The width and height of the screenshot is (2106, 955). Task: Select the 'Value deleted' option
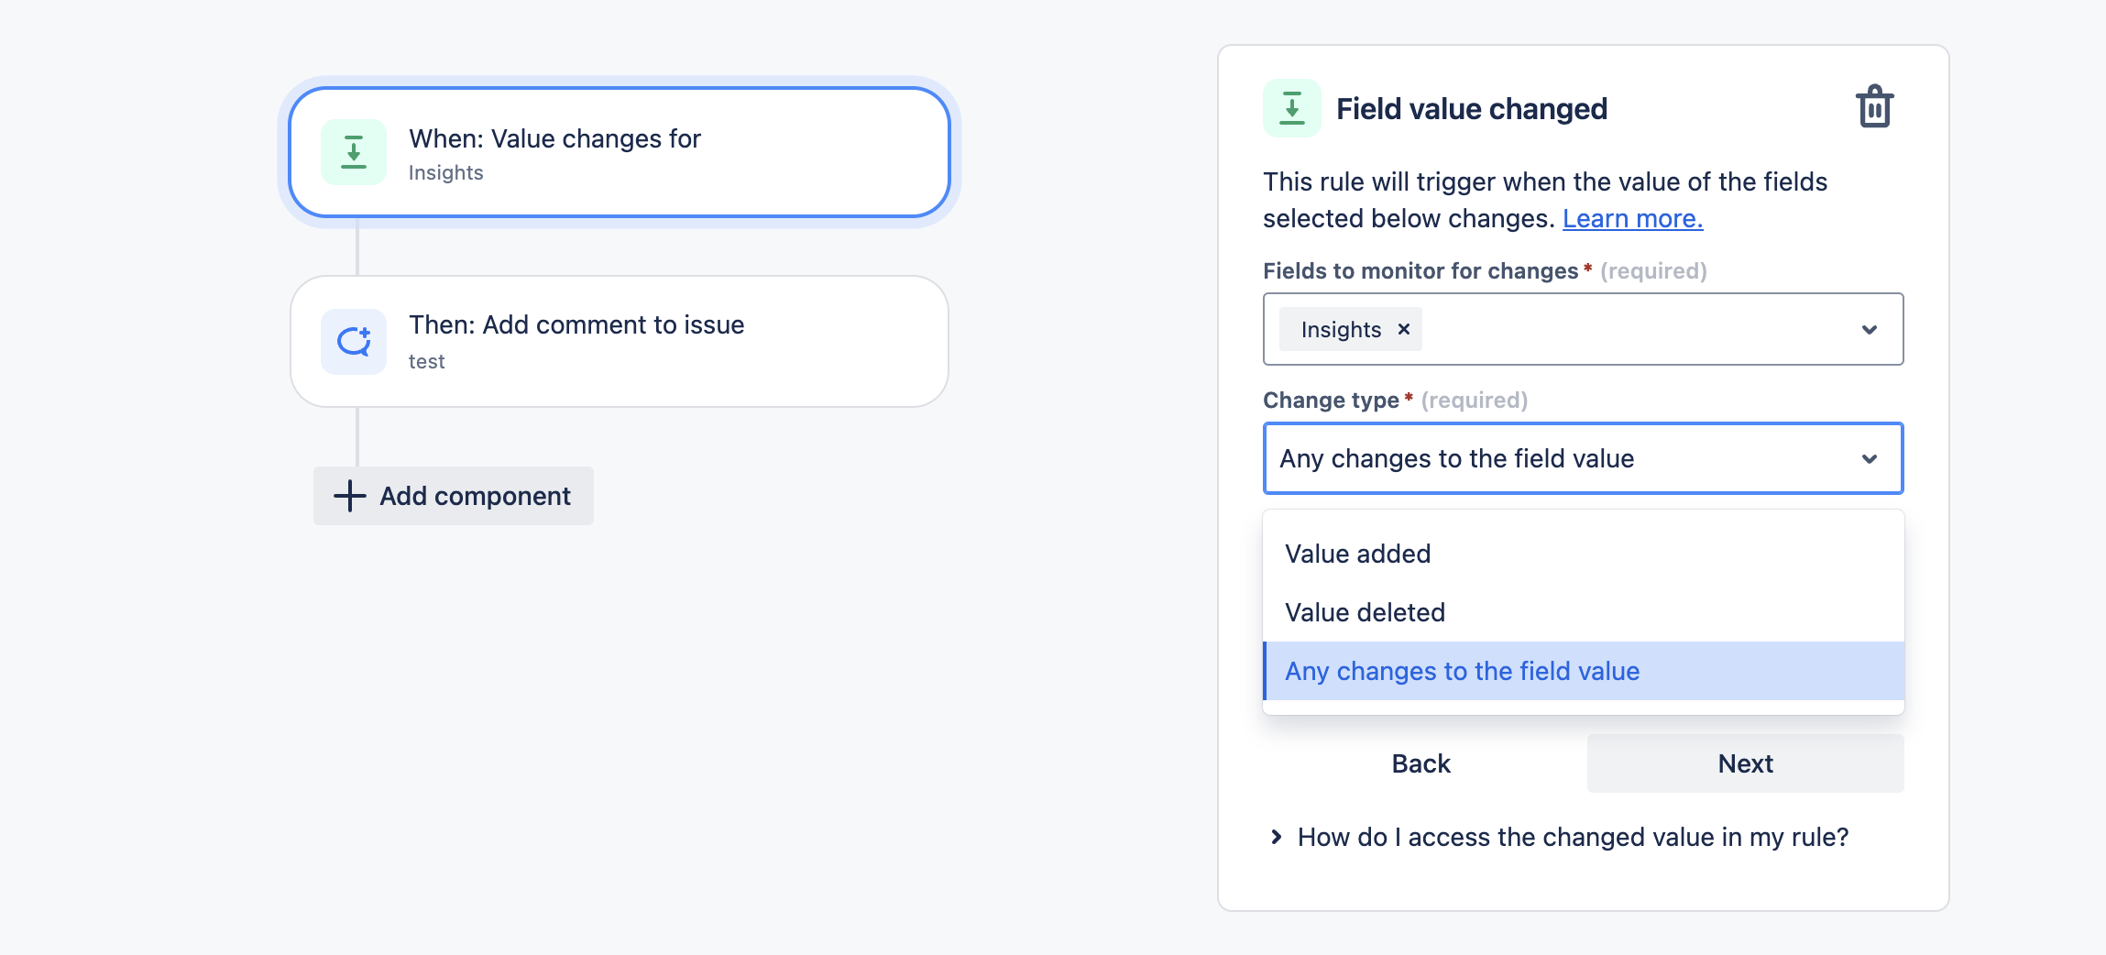point(1365,612)
